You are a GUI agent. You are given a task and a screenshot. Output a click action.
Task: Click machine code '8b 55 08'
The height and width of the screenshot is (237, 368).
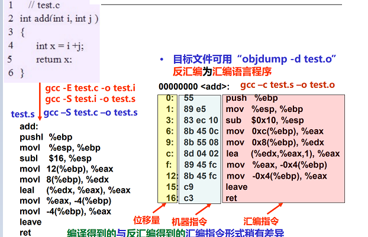tap(201, 143)
